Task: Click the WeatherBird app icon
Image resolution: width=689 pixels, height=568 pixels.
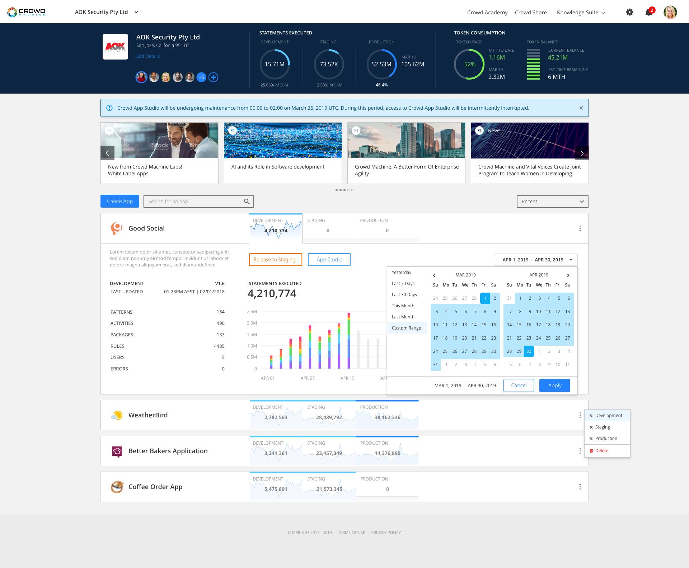Action: click(117, 415)
